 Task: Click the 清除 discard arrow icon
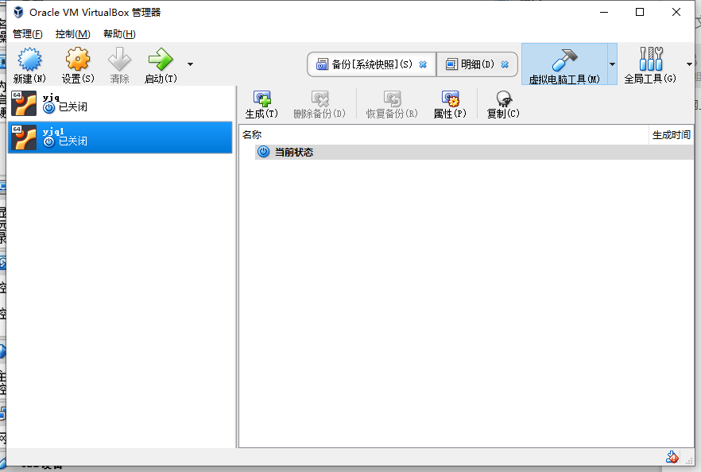click(119, 60)
